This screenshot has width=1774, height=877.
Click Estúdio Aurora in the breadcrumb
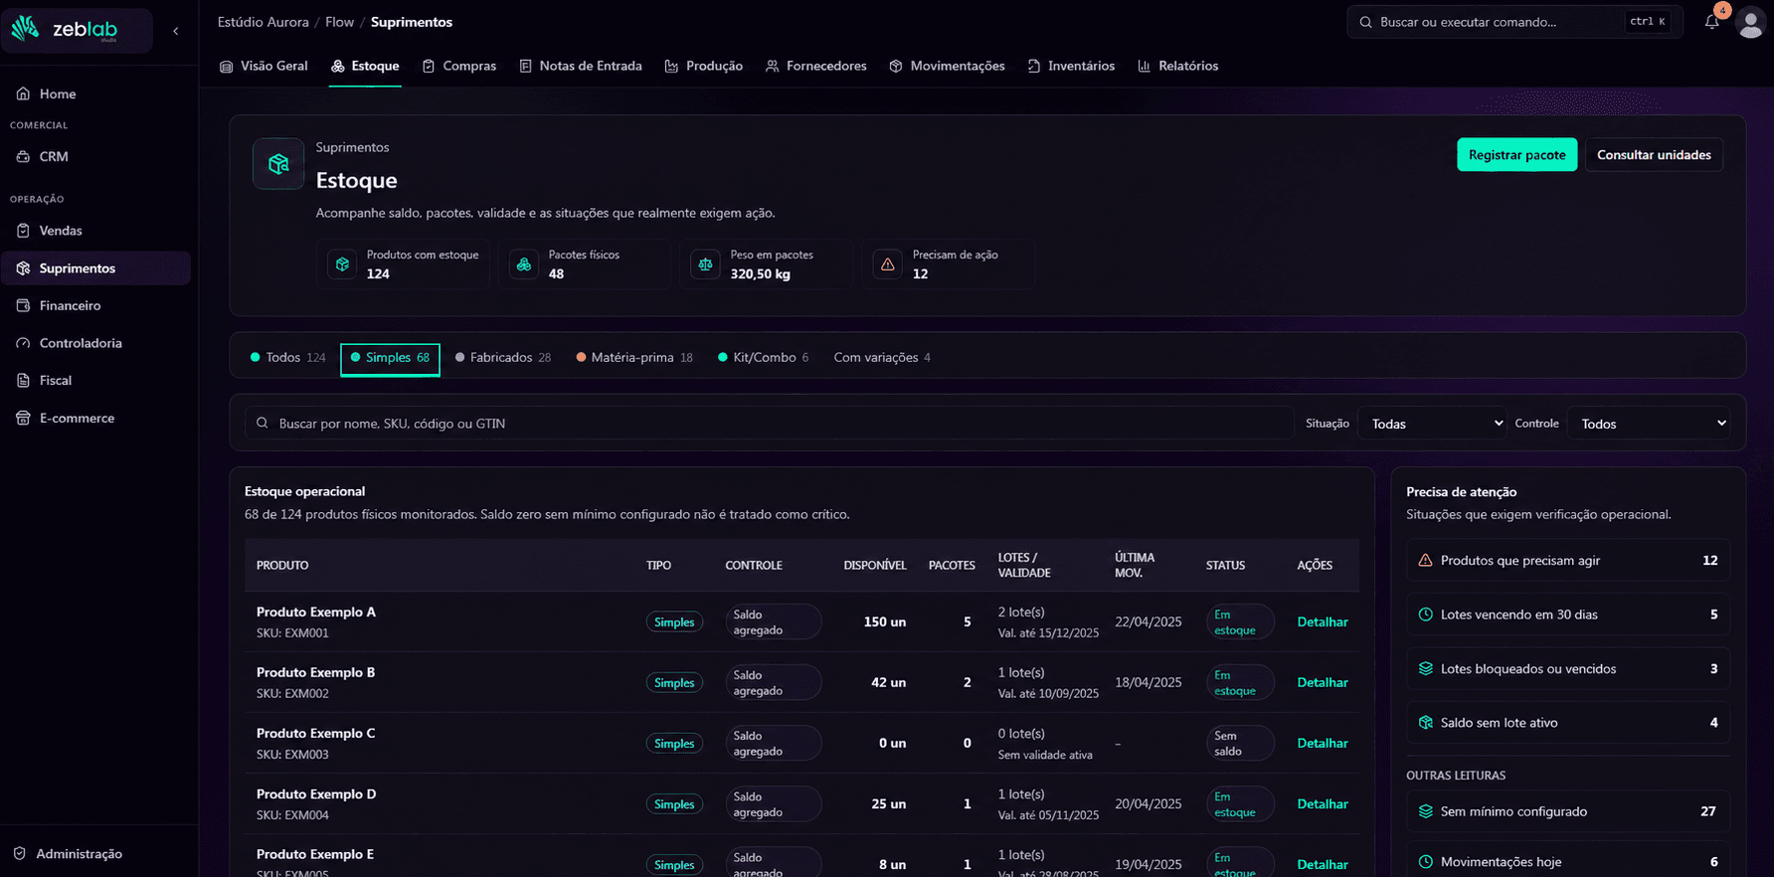tap(264, 22)
